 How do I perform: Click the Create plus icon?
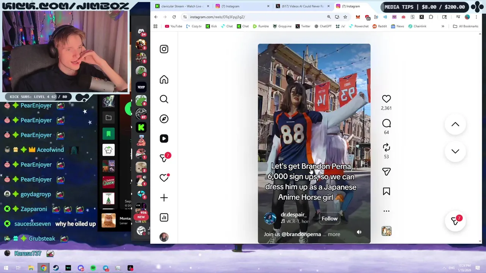point(164,198)
